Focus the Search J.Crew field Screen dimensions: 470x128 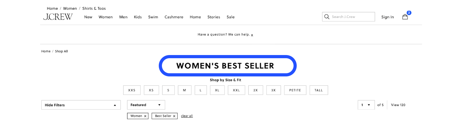348,17
